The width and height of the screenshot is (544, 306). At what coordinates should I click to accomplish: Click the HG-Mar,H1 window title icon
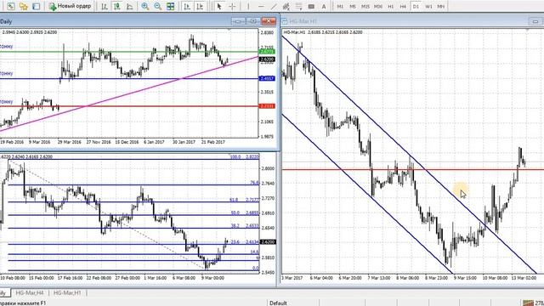coord(285,21)
